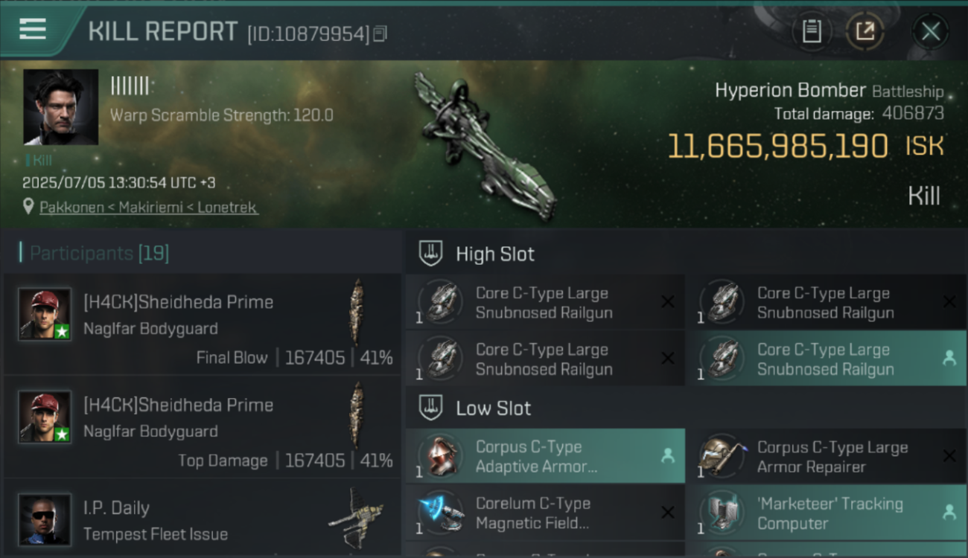This screenshot has width=968, height=558.
Task: Open the clipboard notes icon
Action: point(812,31)
